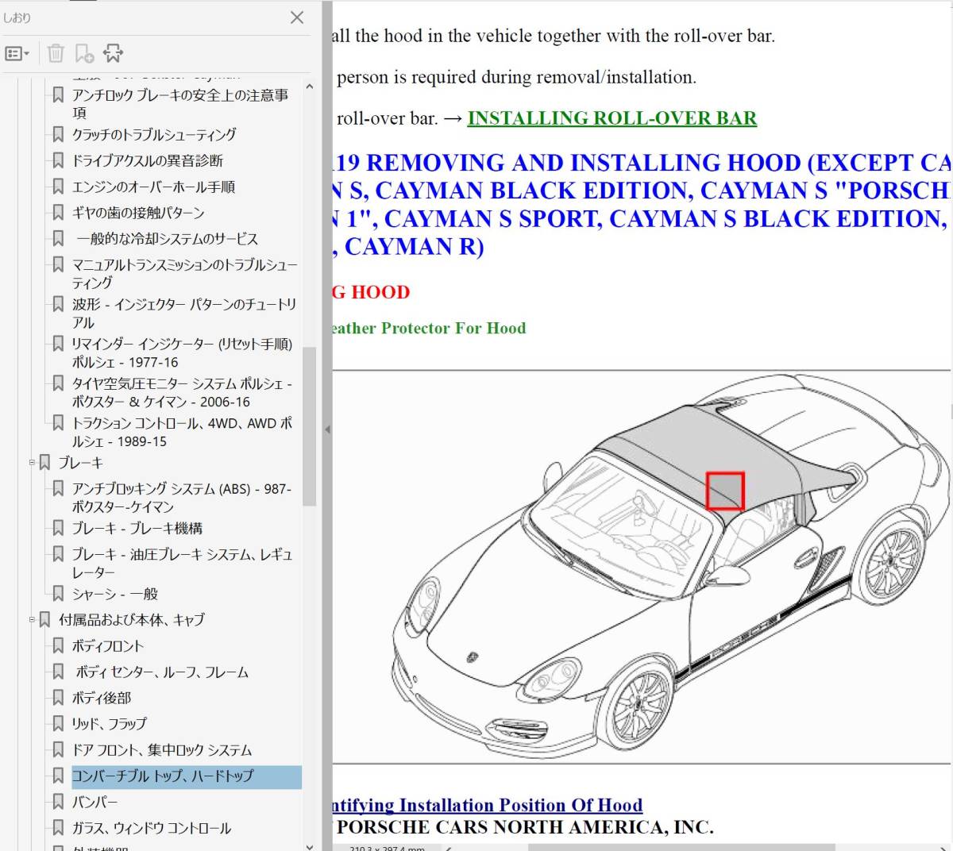Open bookmark ブレーキ - 油圧ブレーキ システム
Screen dimensions: 953x851
(182, 563)
